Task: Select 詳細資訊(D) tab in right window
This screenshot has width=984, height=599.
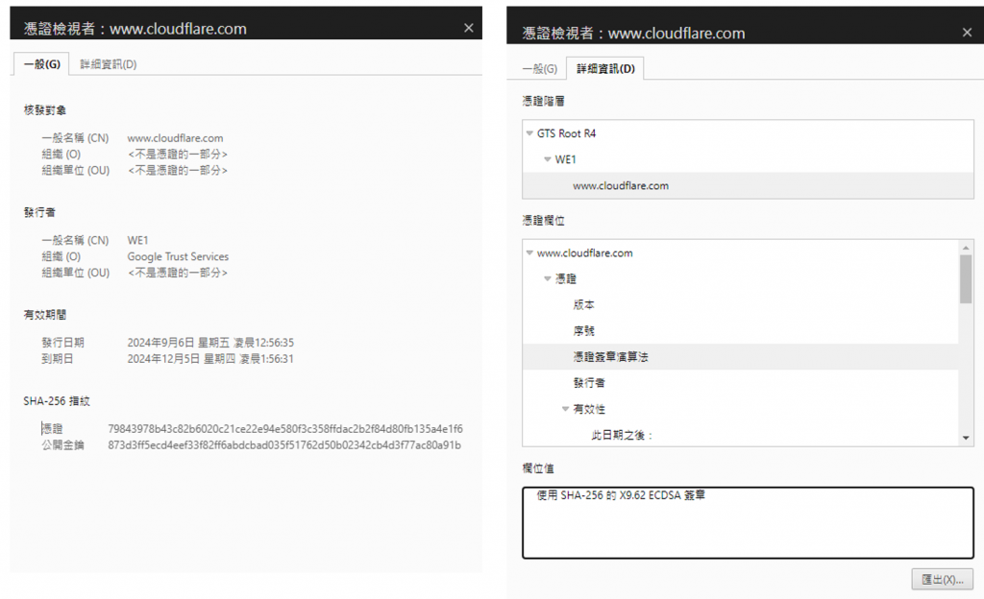Action: (605, 68)
